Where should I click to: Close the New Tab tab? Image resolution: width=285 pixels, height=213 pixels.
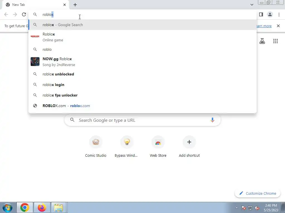coord(65,5)
